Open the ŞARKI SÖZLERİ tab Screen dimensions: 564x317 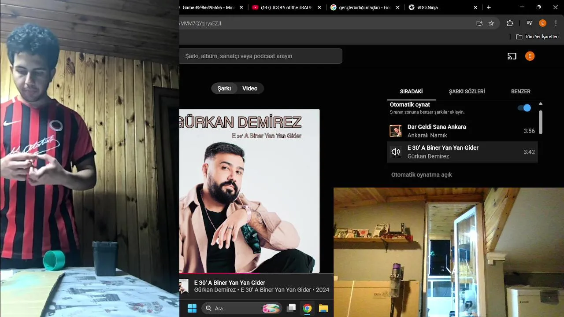tap(467, 92)
